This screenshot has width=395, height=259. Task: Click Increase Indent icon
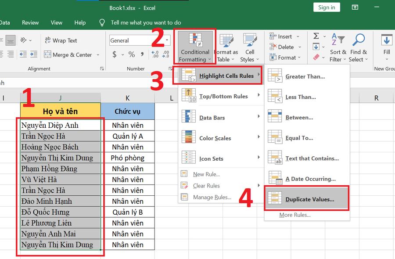pos(34,54)
